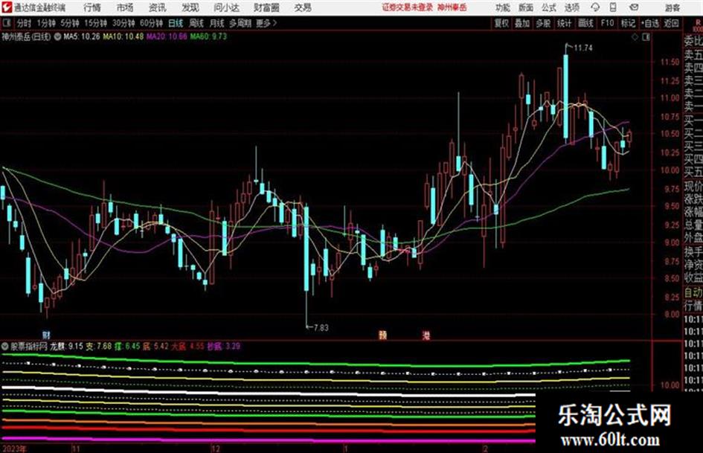Click the 2023年 label on the time axis
The height and width of the screenshot is (453, 703).
point(14,449)
